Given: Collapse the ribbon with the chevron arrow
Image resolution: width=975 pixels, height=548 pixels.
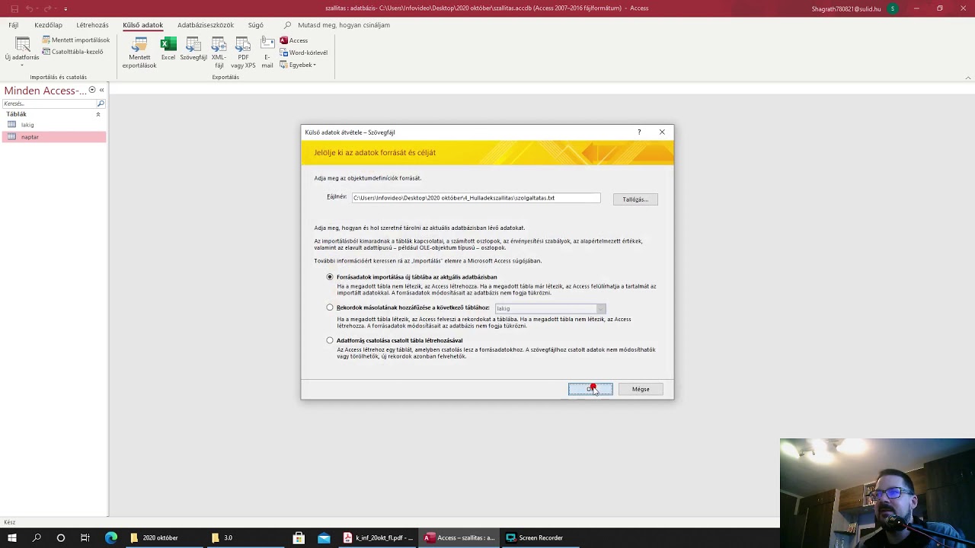Looking at the screenshot, I should [968, 78].
